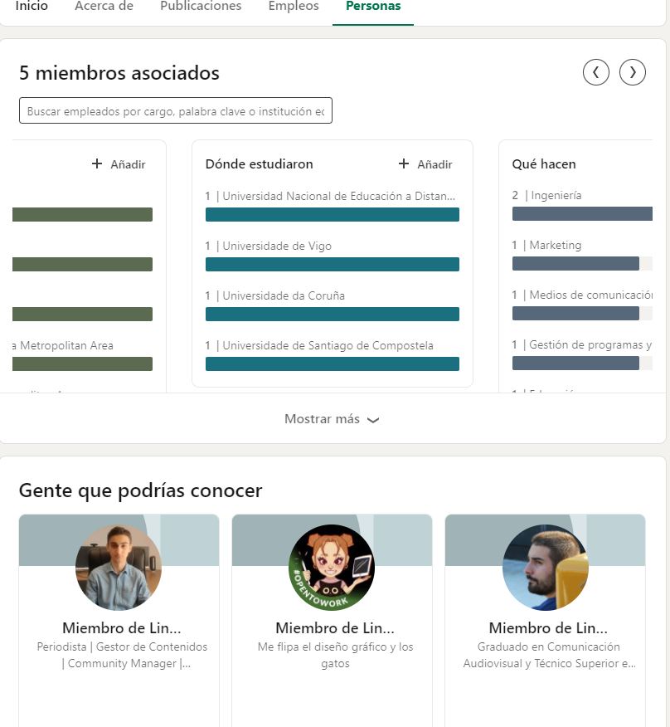This screenshot has width=670, height=727.
Task: Open the Acerca de tab
Action: point(104,7)
